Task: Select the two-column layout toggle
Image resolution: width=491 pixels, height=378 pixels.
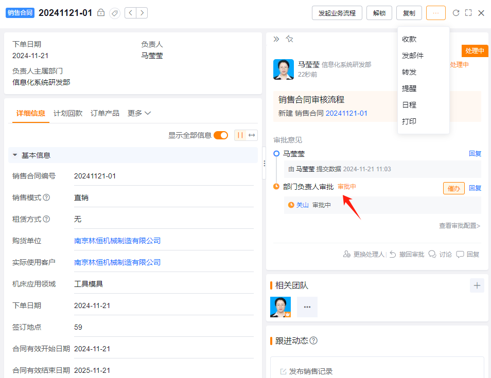Action: pos(240,135)
